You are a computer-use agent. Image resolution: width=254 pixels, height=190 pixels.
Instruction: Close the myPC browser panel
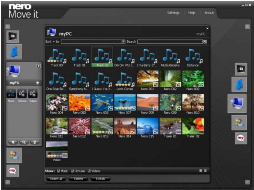[x=207, y=29]
